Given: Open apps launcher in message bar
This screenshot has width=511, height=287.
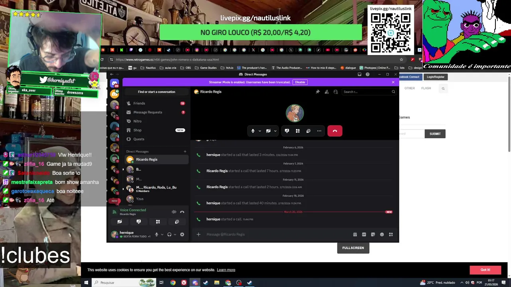Looking at the screenshot, I should point(391,234).
